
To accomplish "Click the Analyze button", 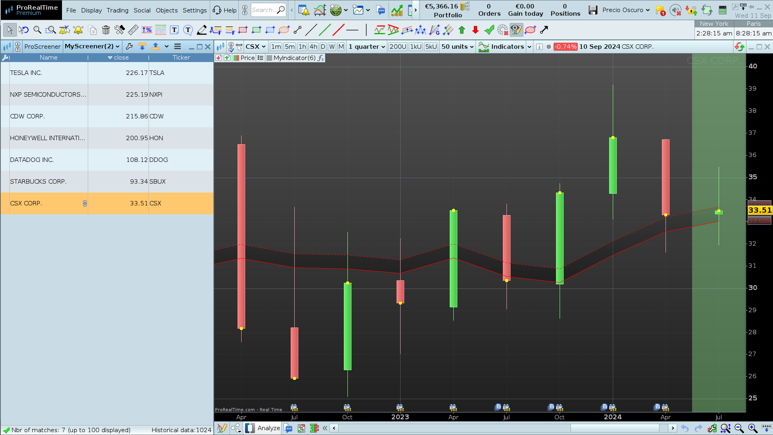I will [x=269, y=428].
